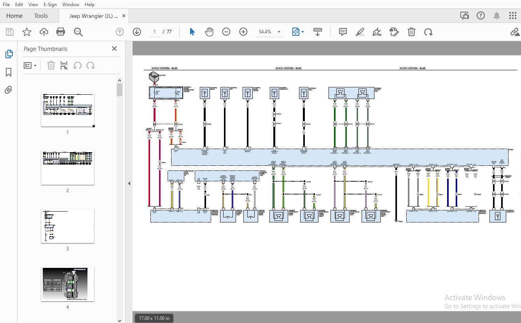Select the page 3 thumbnail
The width and height of the screenshot is (521, 323).
click(x=68, y=226)
